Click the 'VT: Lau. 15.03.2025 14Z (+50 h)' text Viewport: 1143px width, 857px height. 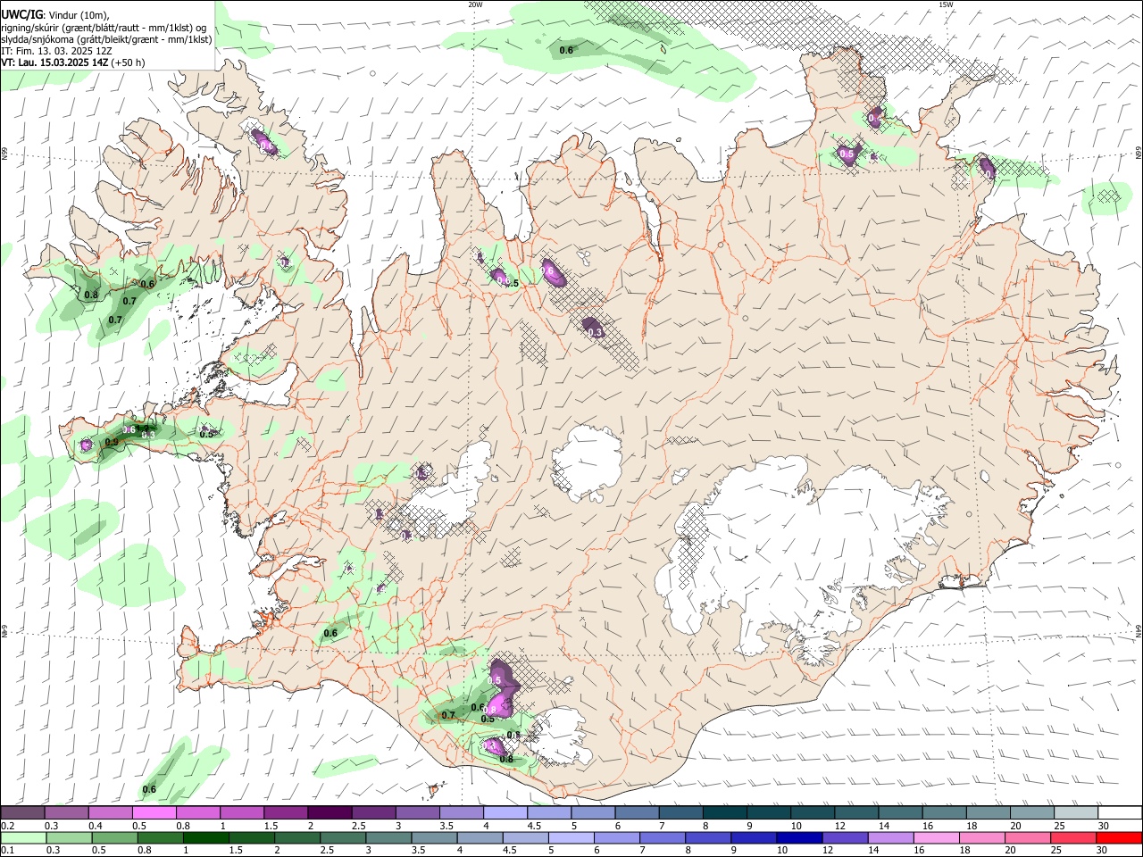tap(72, 62)
